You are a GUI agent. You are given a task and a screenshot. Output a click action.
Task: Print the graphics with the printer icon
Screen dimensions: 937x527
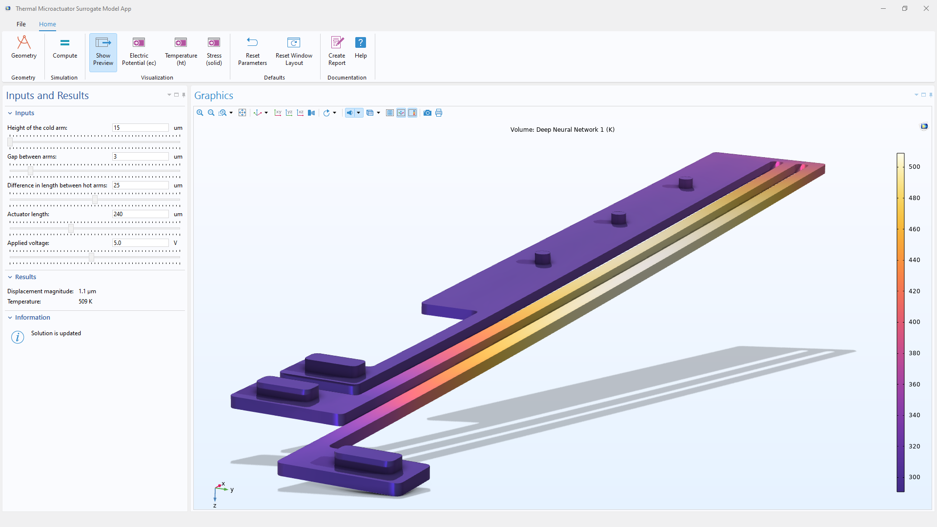click(x=439, y=113)
